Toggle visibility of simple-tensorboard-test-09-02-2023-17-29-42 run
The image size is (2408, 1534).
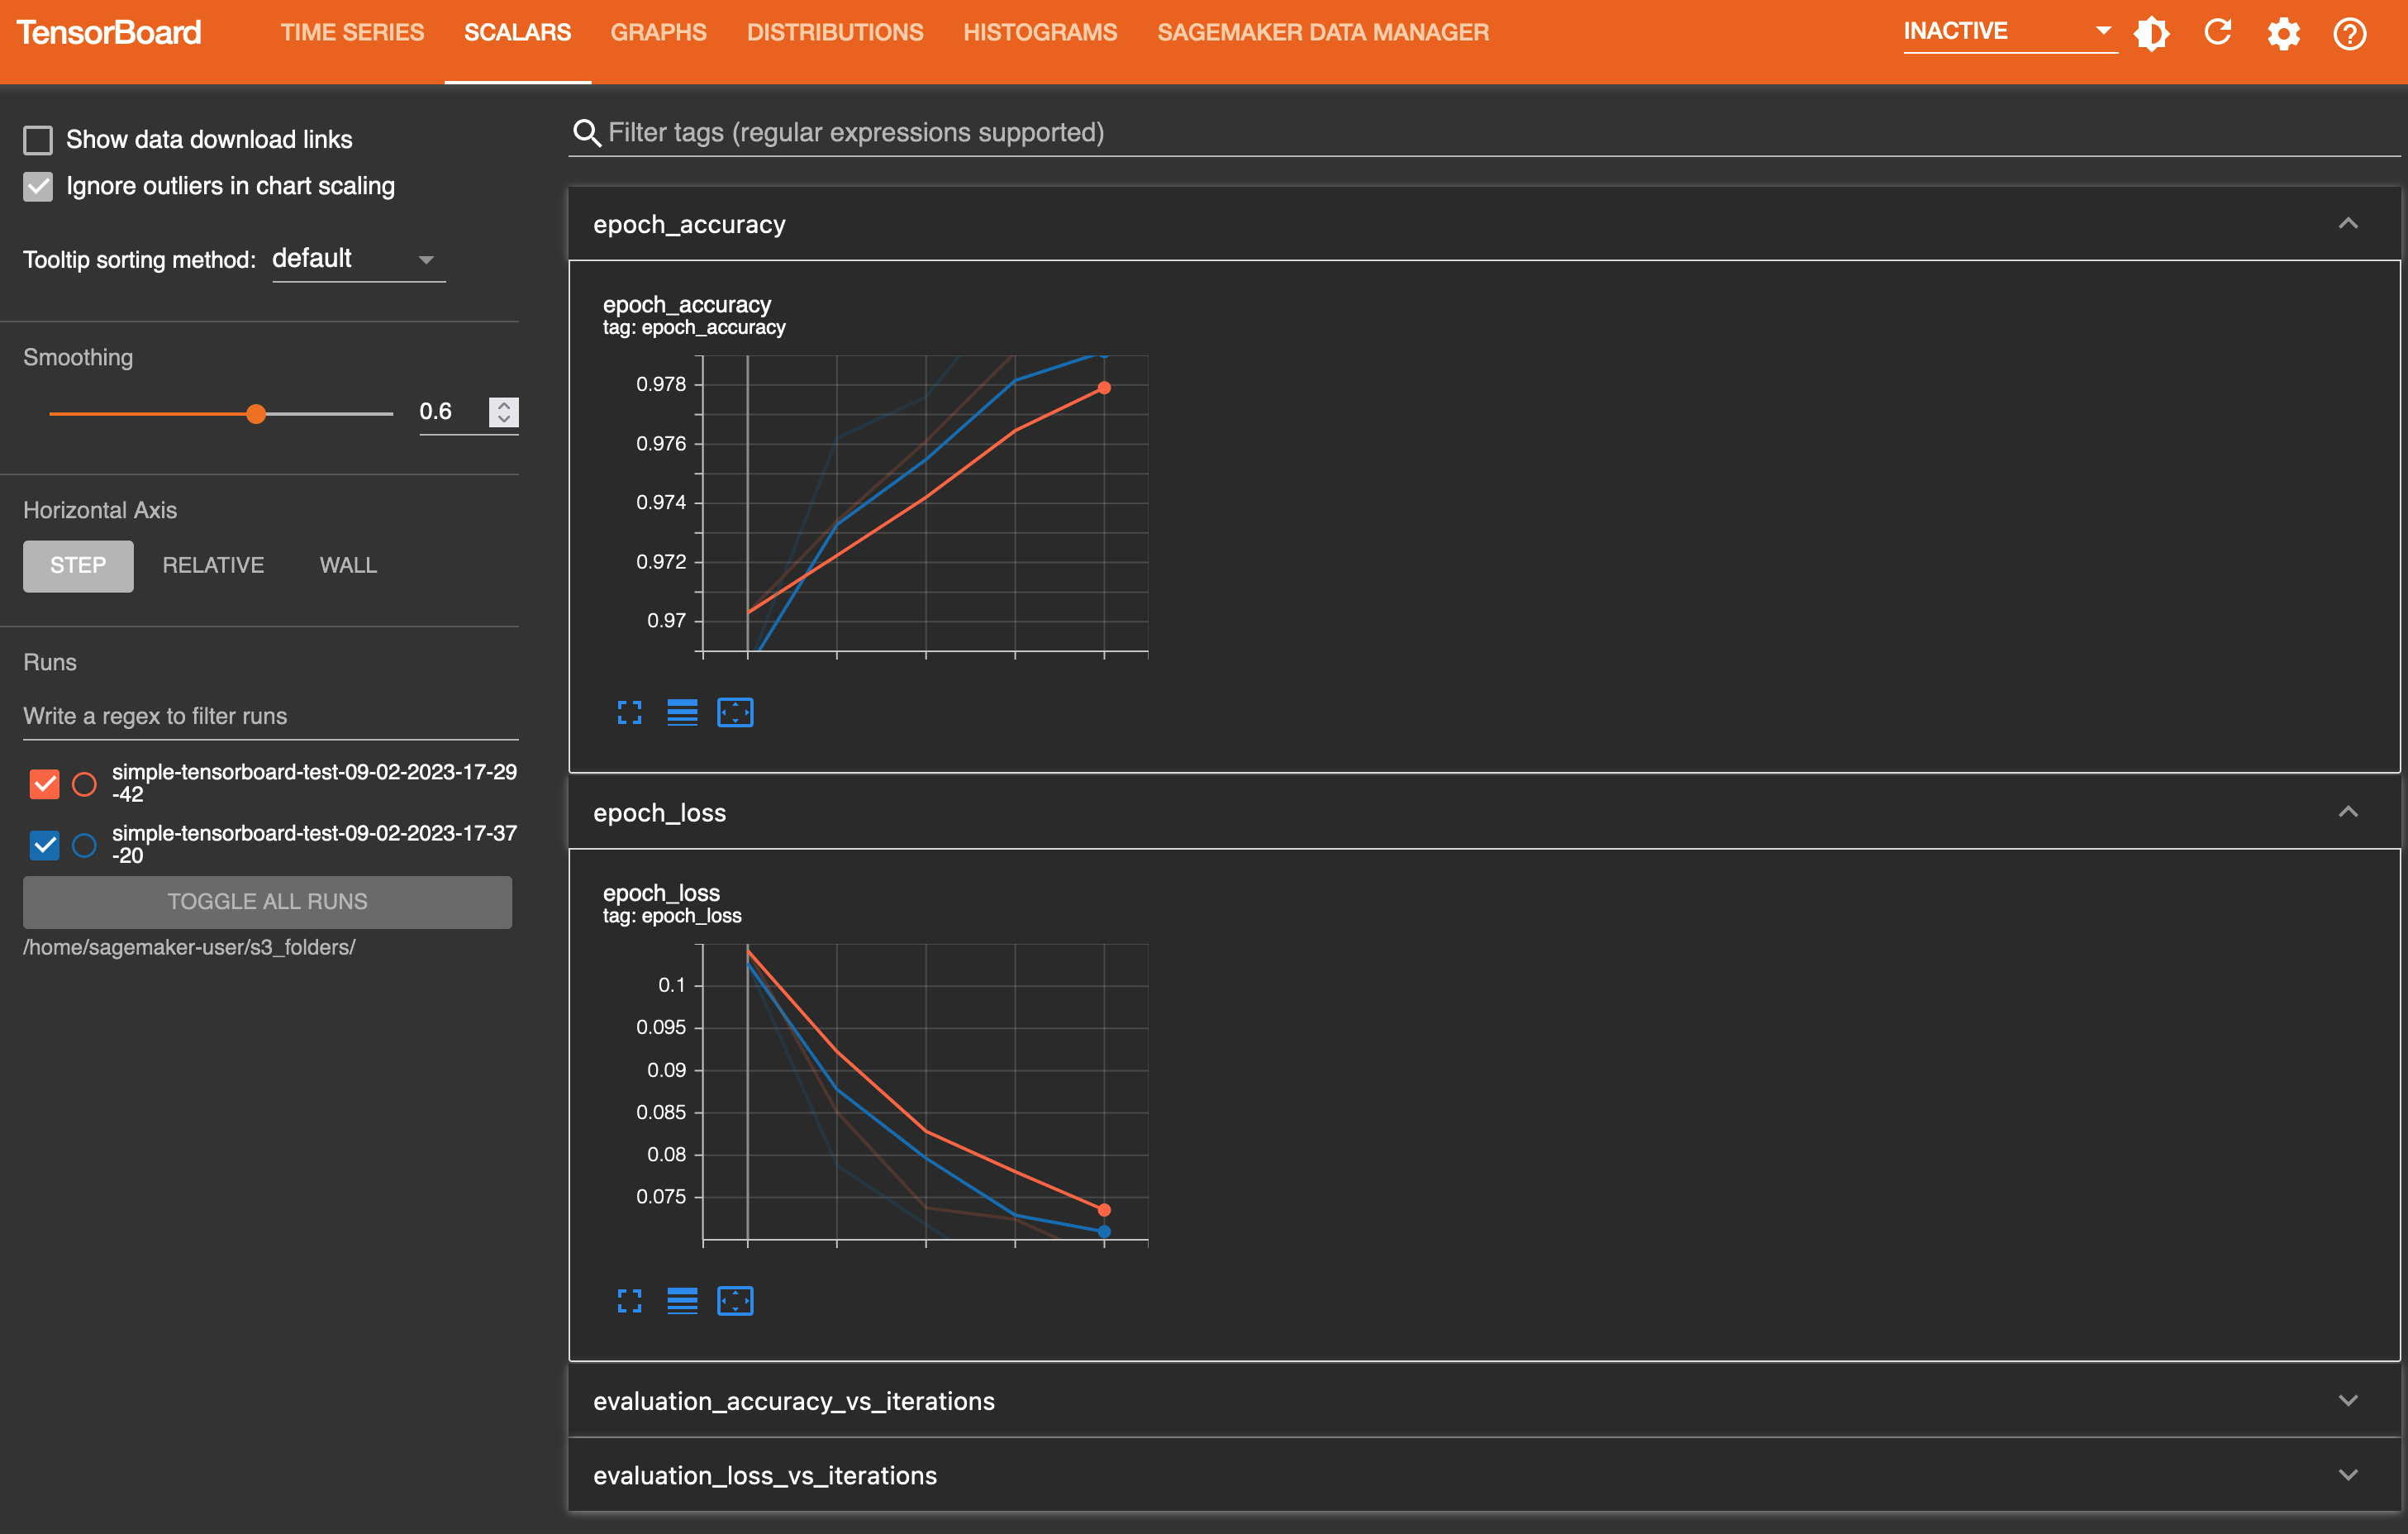[x=44, y=781]
